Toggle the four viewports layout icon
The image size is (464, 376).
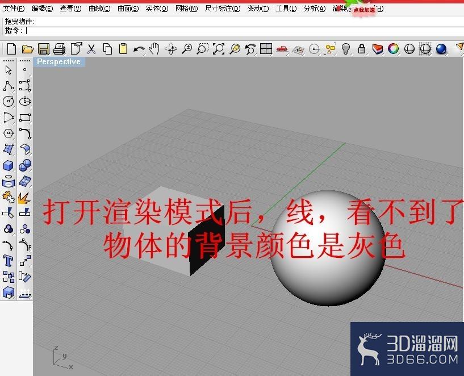click(x=266, y=48)
